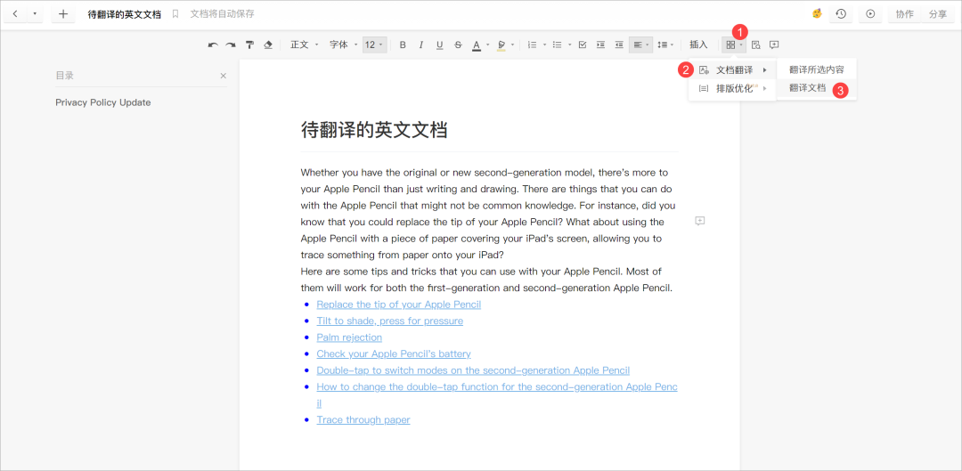
Task: Open document version history clock icon
Action: pos(840,14)
